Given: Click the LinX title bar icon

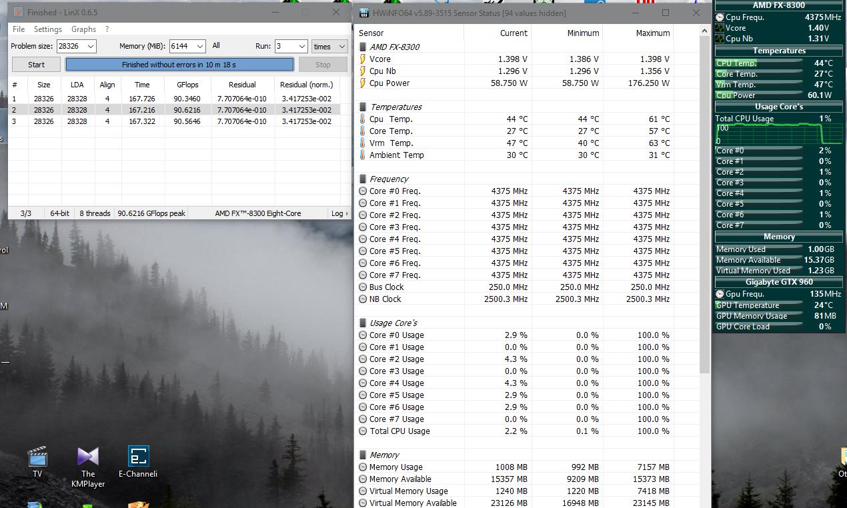Looking at the screenshot, I should tap(18, 13).
